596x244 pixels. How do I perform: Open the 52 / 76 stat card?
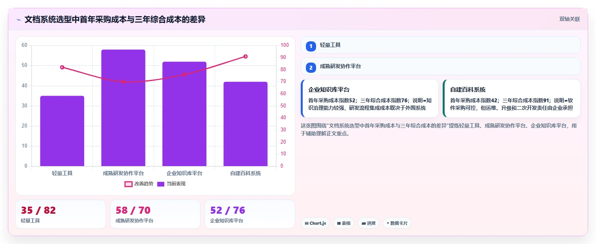250,214
